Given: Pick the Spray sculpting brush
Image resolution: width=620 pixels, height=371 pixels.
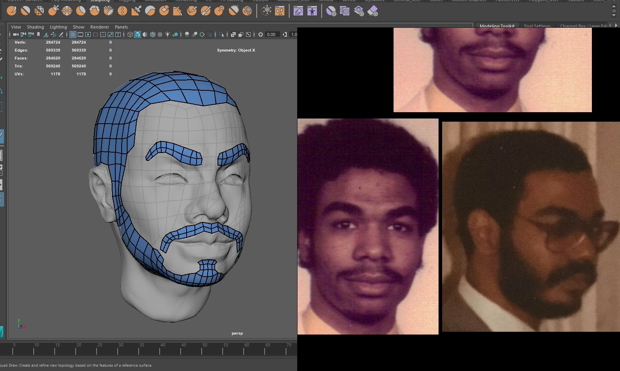Looking at the screenshot, I should 109,11.
